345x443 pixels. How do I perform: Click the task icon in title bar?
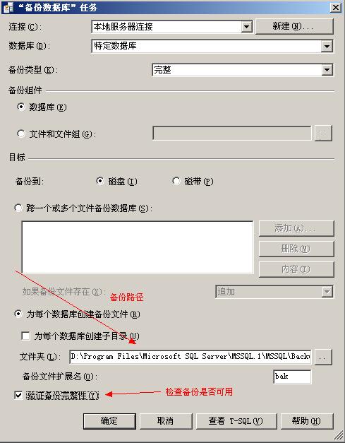[x=8, y=7]
